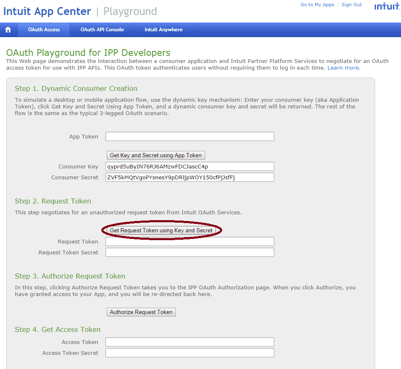The image size is (401, 369).
Task: Select the Request Token Secret field
Action: pyautogui.click(x=190, y=252)
